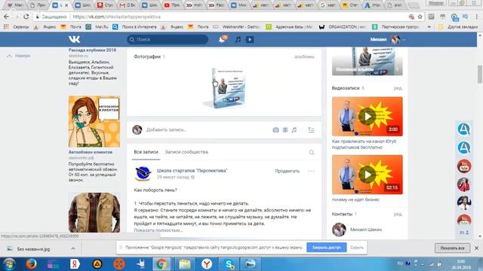Image resolution: width=483 pixels, height=271 pixels.
Task: Expand post with Показать полностью
Action: [158, 230]
